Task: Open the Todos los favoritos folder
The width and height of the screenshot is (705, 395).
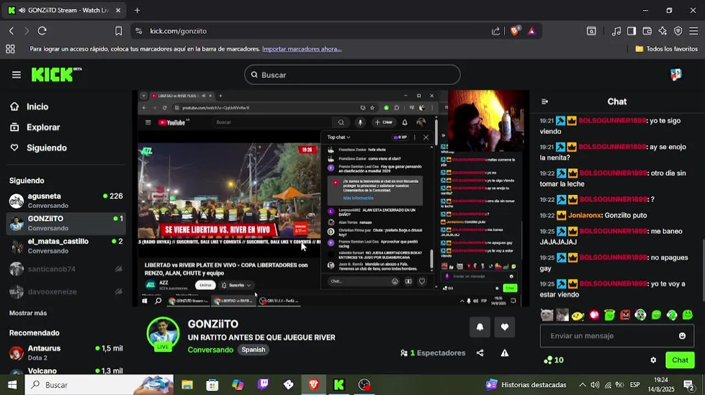Action: (x=666, y=49)
